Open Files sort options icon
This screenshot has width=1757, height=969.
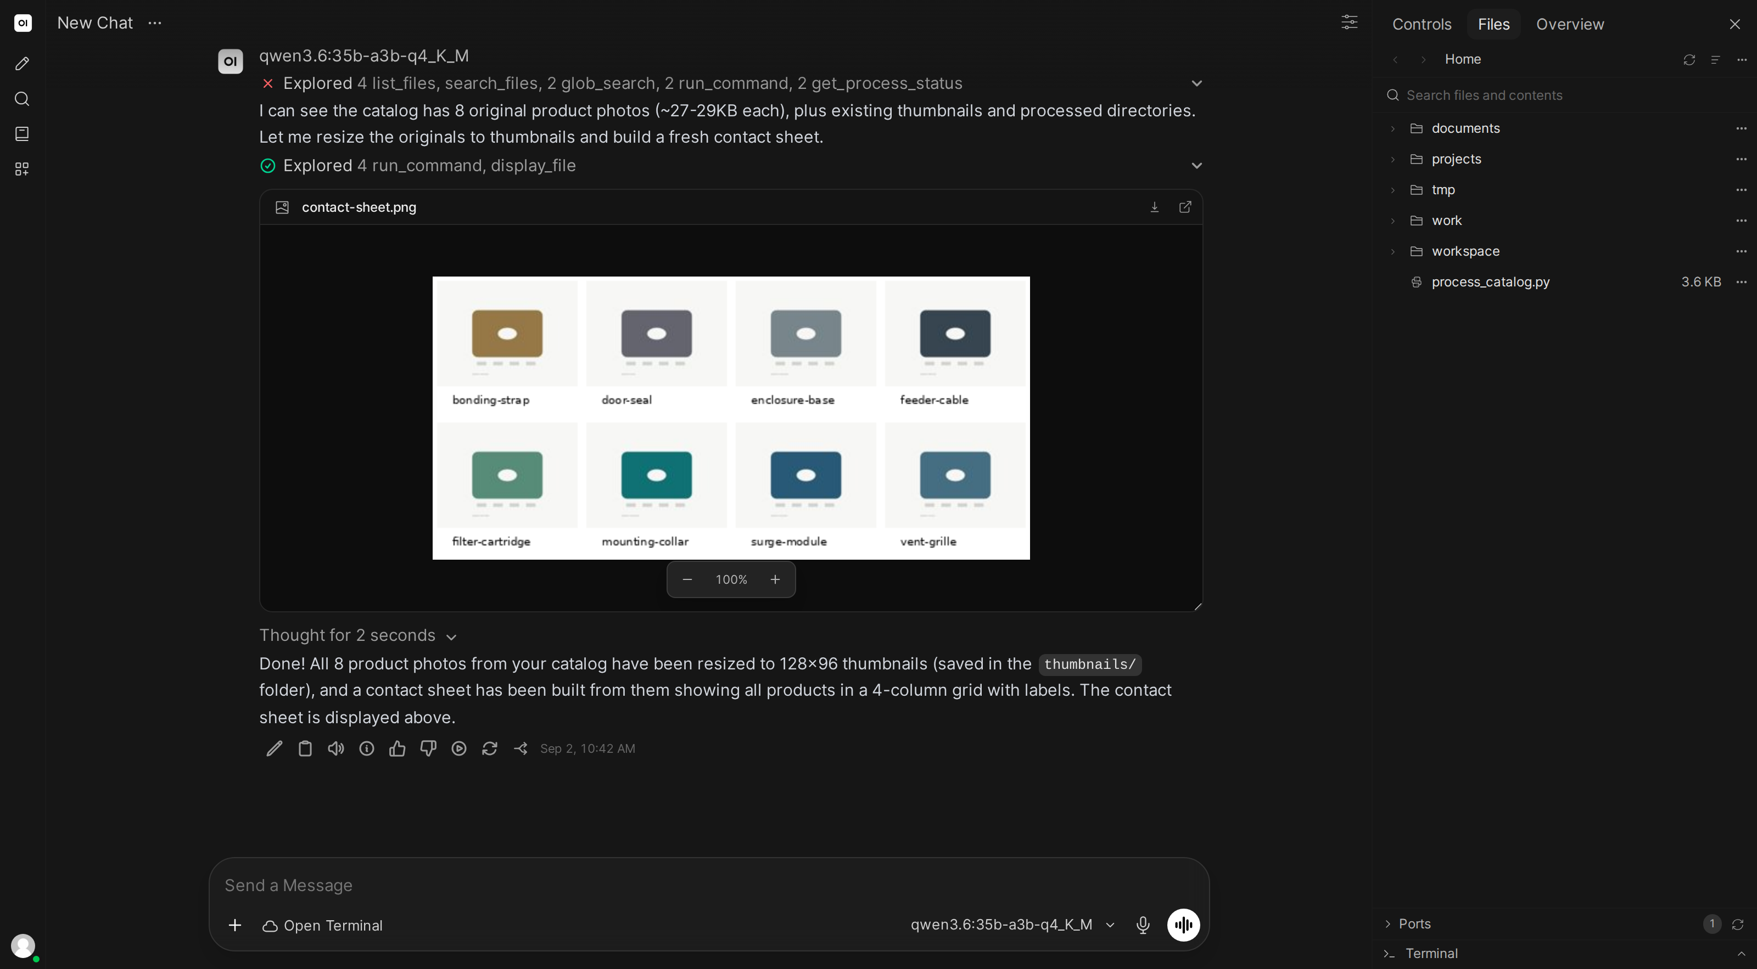tap(1715, 60)
